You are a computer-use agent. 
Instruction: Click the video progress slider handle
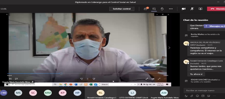click(61, 73)
